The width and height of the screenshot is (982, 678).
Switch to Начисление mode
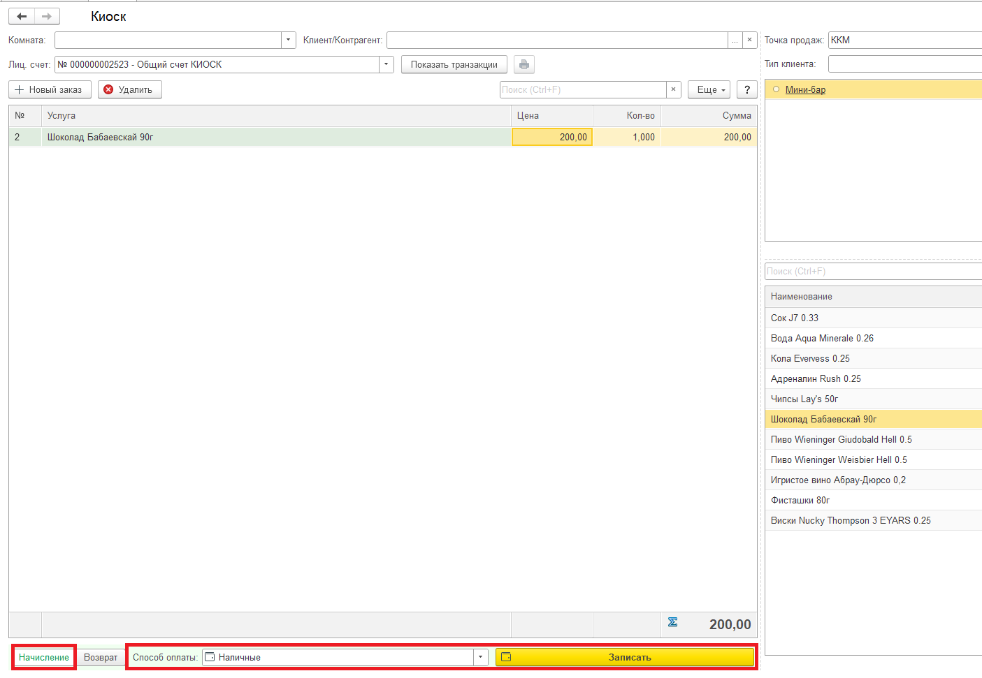point(44,657)
